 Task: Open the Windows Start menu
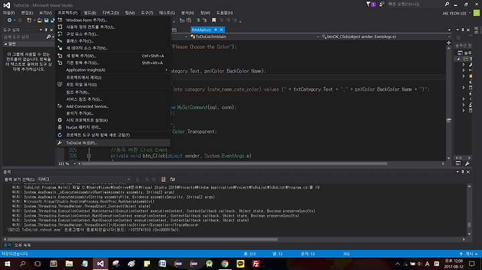pyautogui.click(x=7, y=264)
